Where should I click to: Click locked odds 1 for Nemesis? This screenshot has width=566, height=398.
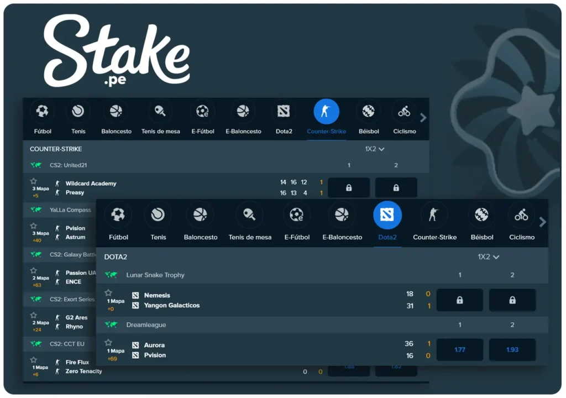click(459, 300)
